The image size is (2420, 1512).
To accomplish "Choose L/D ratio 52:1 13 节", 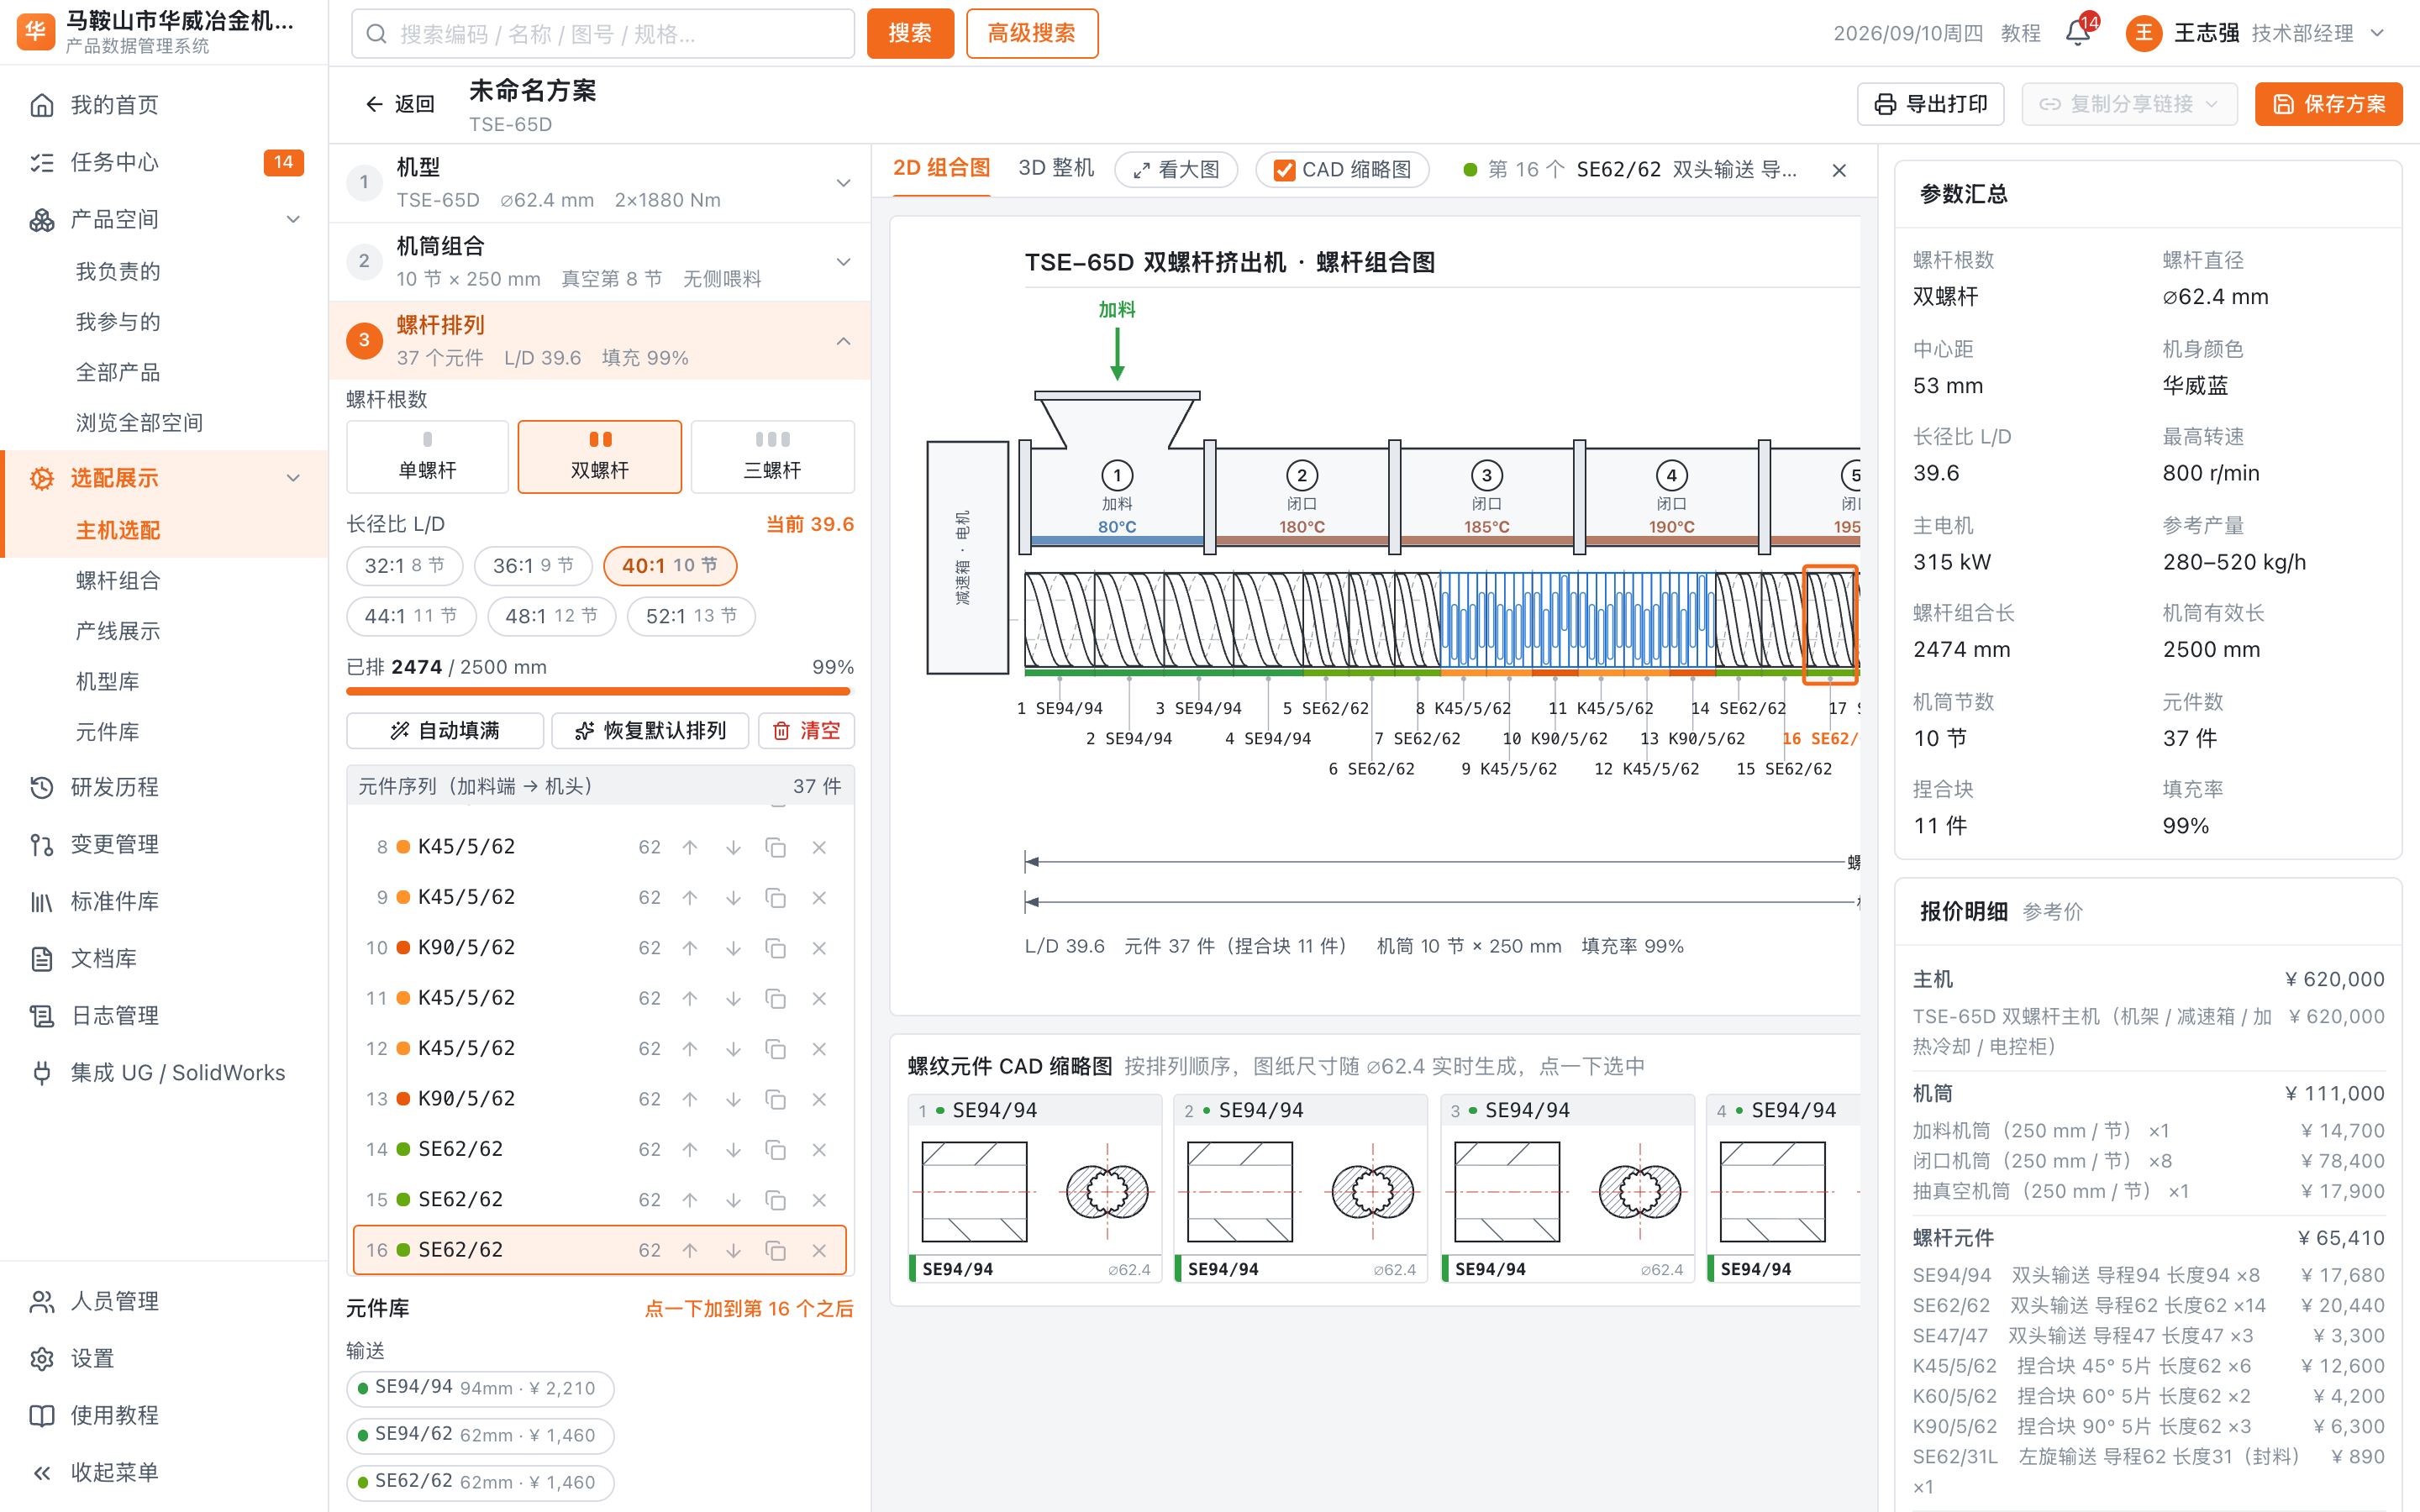I will (691, 616).
